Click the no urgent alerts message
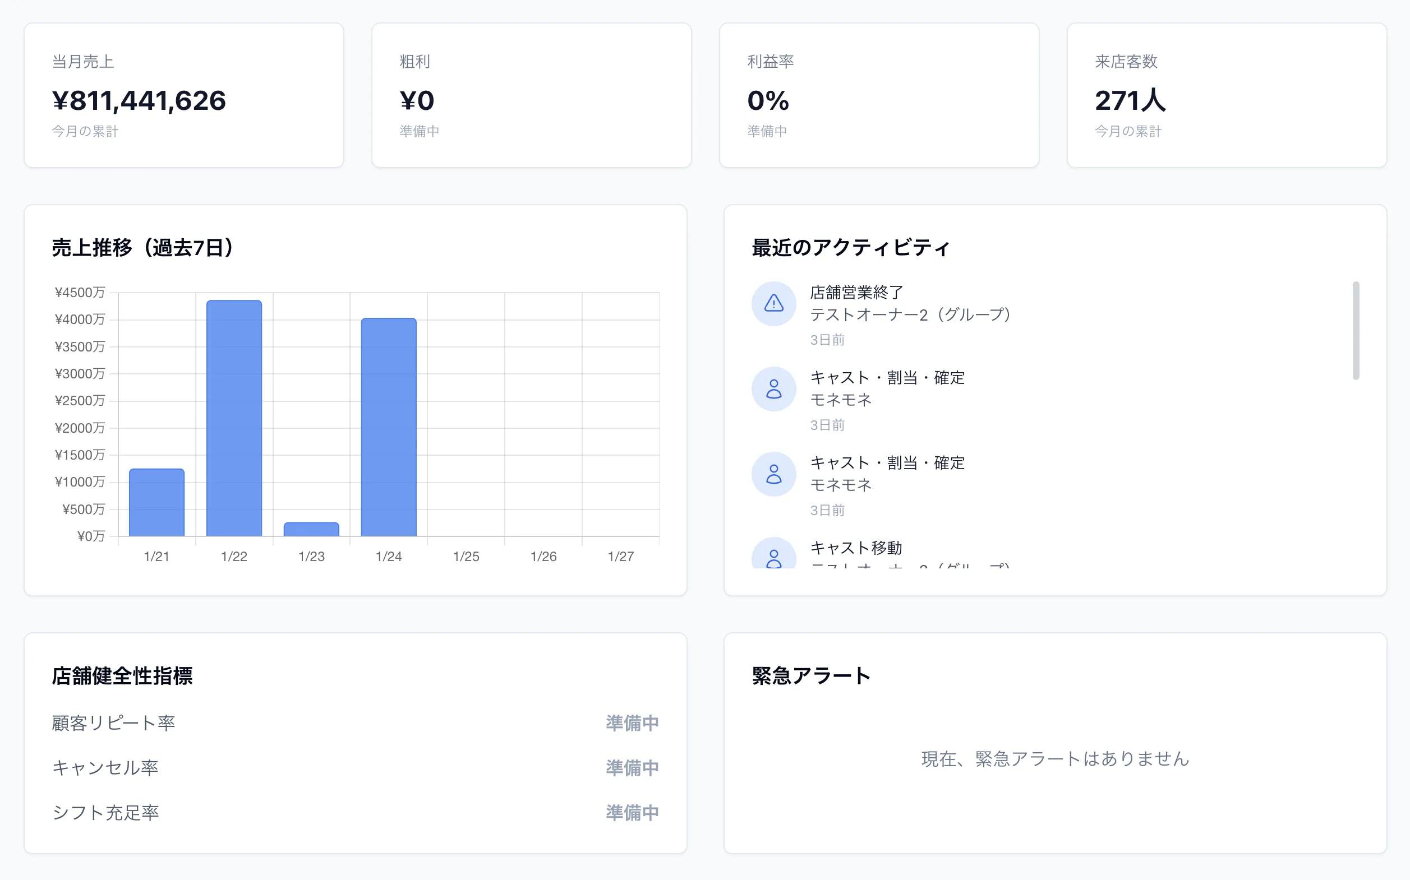The image size is (1410, 880). coord(1055,759)
